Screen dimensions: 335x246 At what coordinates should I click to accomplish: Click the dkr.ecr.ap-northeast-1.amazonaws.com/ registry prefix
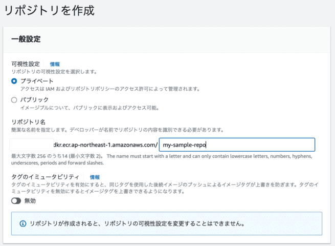105,145
